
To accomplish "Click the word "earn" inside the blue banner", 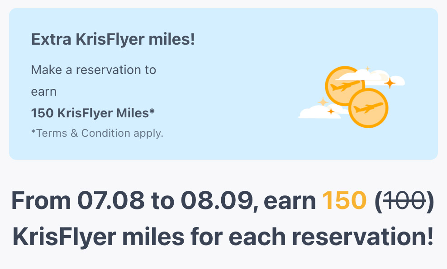I will (44, 92).
